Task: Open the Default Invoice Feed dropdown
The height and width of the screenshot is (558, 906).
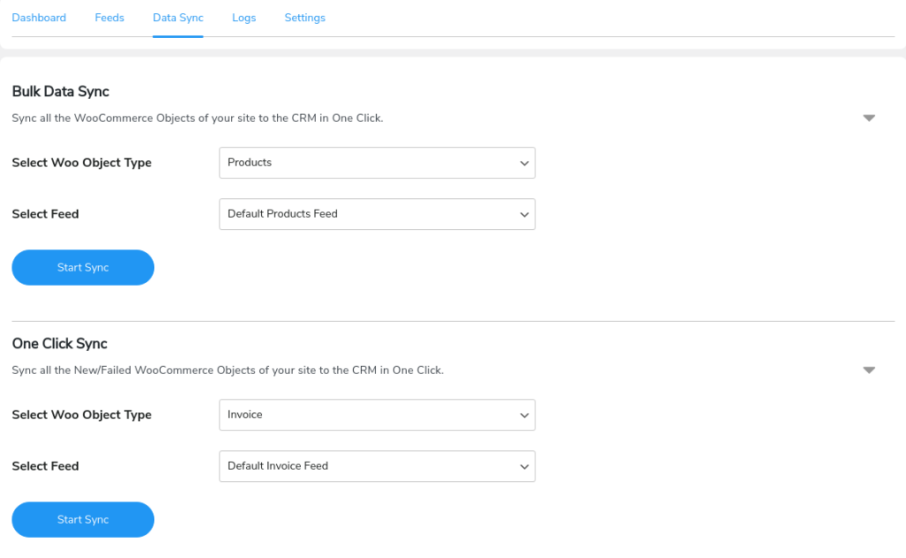Action: click(377, 466)
